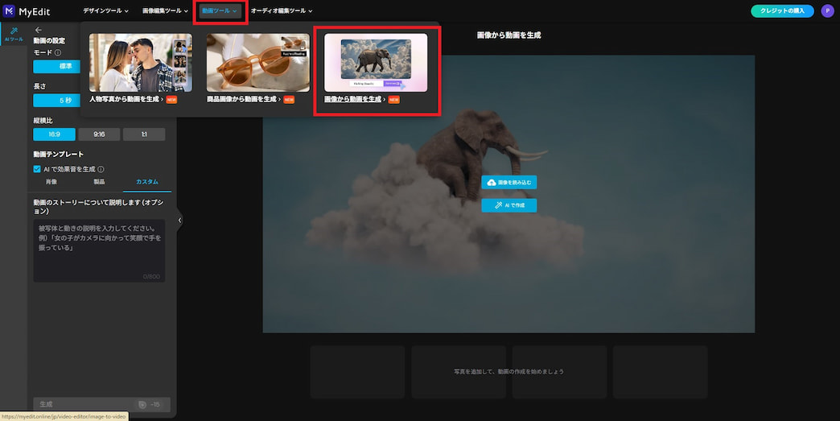840x421 pixels.
Task: Click NEW badge beside 商品画像から動画を生成
Action: (x=289, y=100)
